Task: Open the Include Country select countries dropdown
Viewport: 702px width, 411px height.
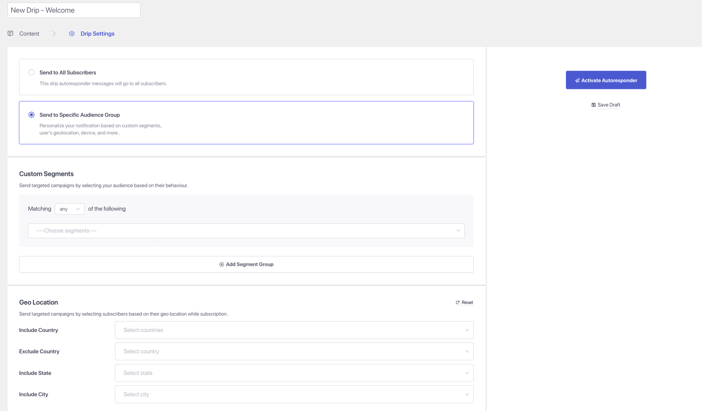Action: 294,330
